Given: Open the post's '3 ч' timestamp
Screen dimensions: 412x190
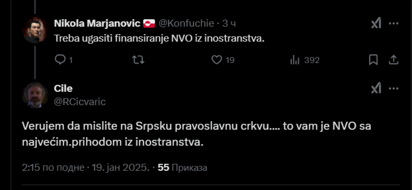Looking at the screenshot, I should click(x=229, y=23).
